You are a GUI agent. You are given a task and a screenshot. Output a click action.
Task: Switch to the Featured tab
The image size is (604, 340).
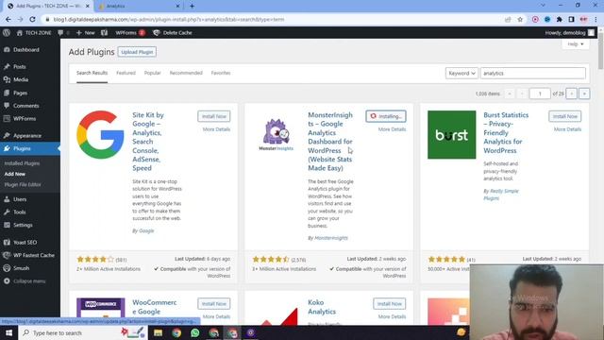pyautogui.click(x=126, y=73)
